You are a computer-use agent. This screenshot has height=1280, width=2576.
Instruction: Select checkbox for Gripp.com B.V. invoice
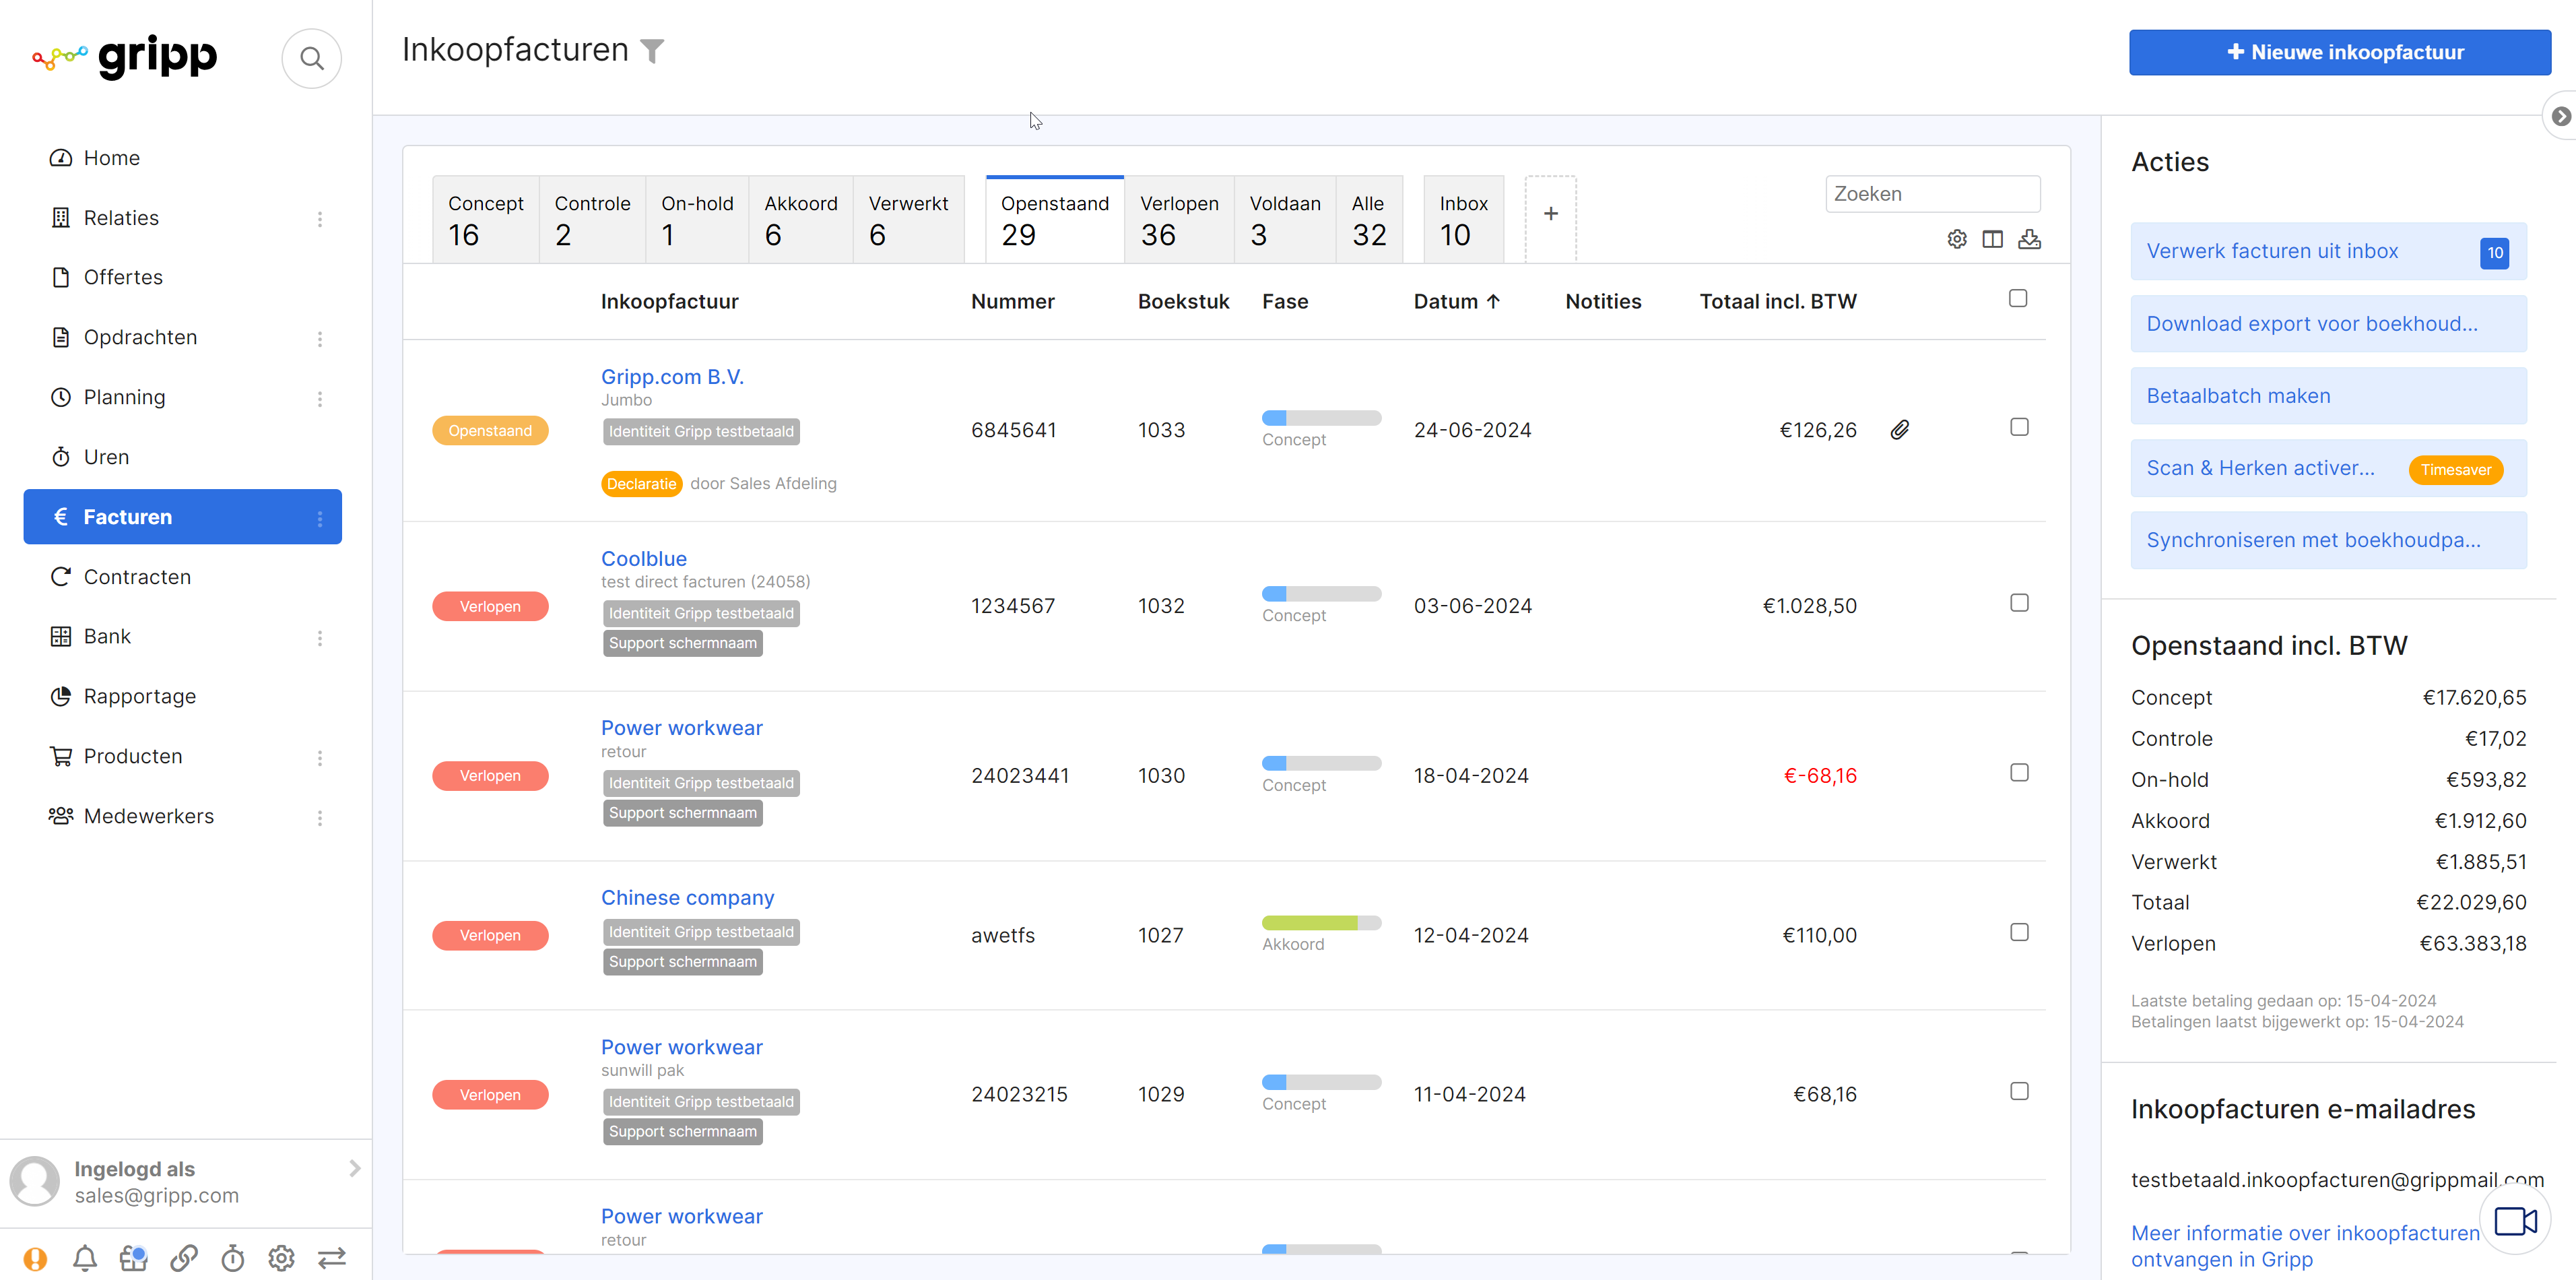tap(2020, 428)
